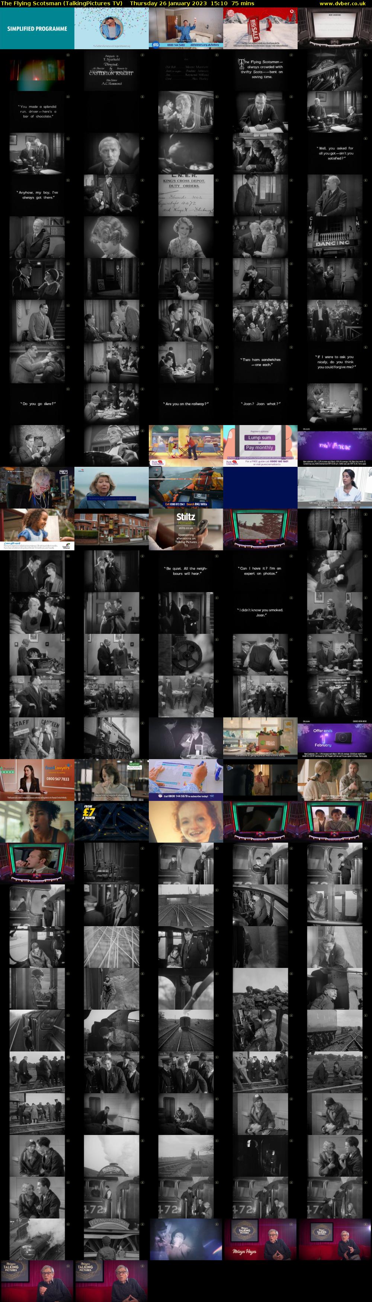Click the title 'The Flying Scotsman (TalkingPictures TV)'
This screenshot has width=372, height=1302.
pyautogui.click(x=61, y=3)
